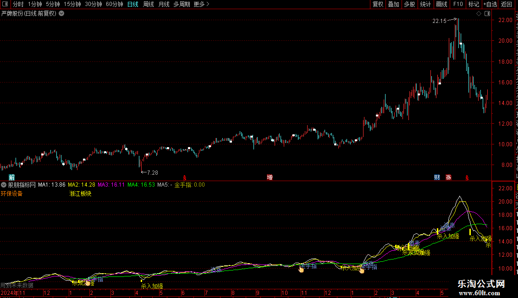Switch to 周线 weekly chart
Image resolution: width=518 pixels, height=298 pixels.
149,4
